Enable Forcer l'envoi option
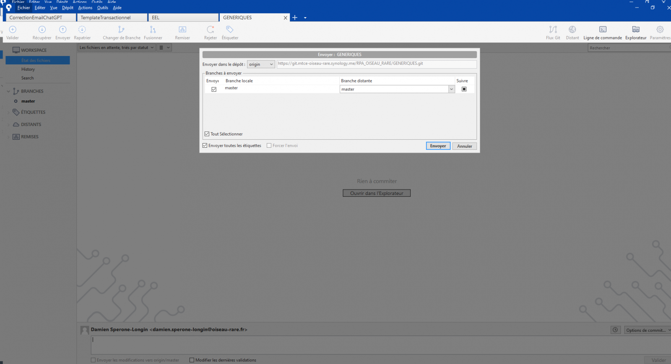Screen dimensions: 671x364 [269, 146]
